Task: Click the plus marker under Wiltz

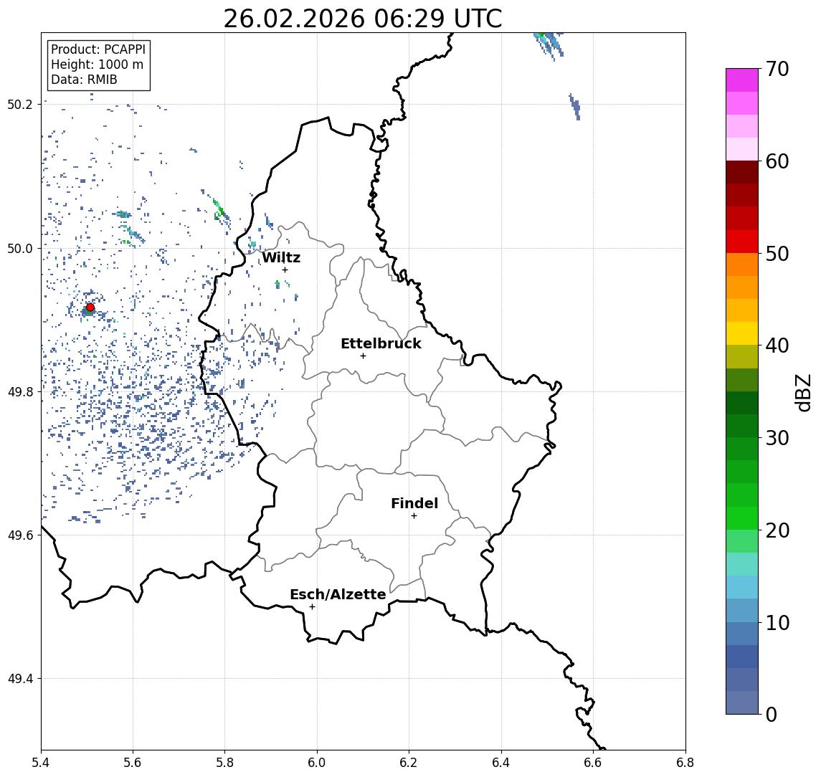Action: point(285,270)
